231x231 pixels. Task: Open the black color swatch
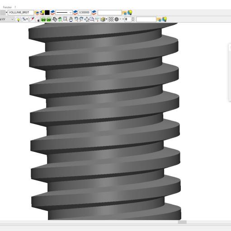tap(47, 13)
